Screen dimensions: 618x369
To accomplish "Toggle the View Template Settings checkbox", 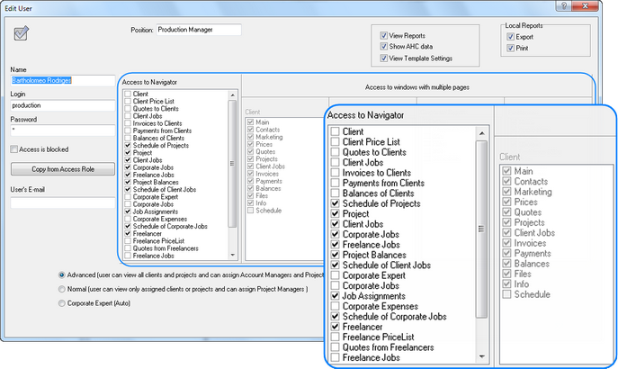I will [383, 58].
